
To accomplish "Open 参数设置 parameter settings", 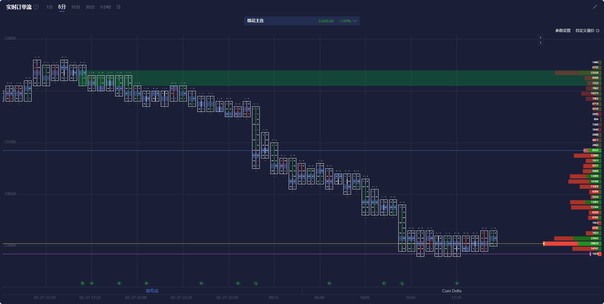I will (563, 31).
